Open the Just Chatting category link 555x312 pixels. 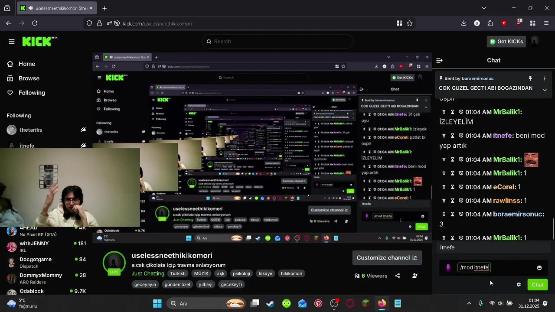(148, 273)
